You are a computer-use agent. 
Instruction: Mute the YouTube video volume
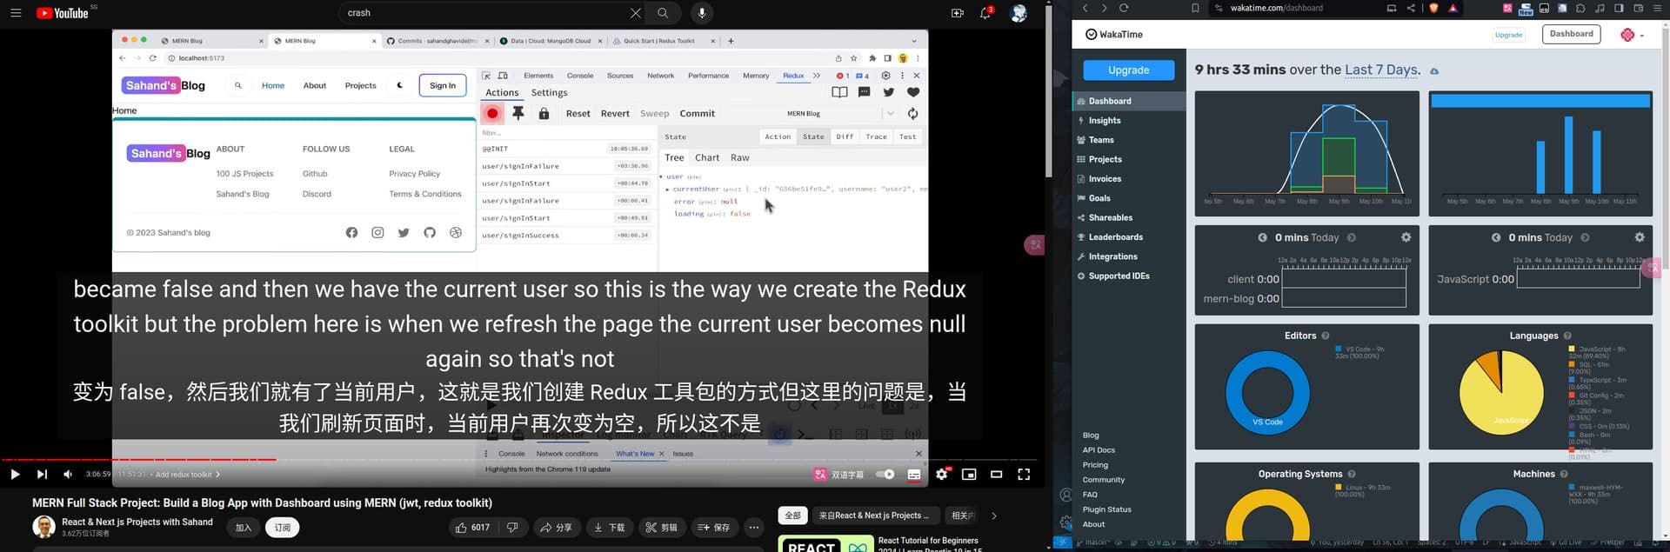click(68, 474)
